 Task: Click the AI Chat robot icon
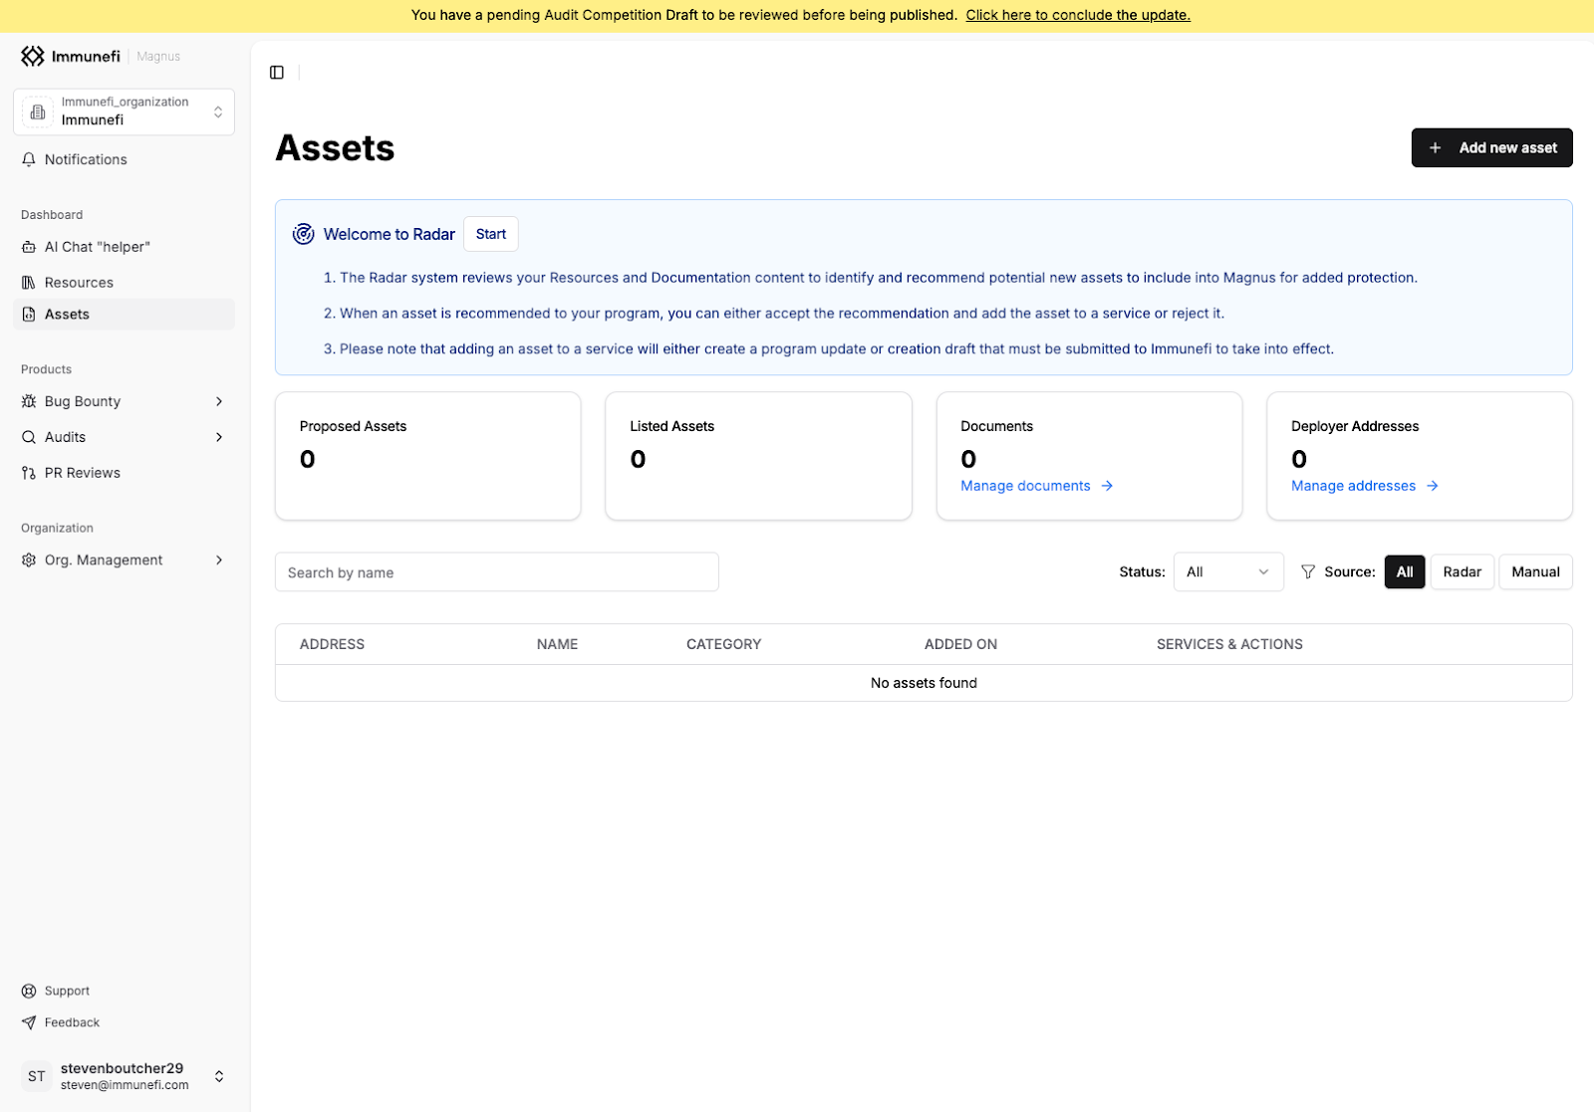(x=29, y=247)
